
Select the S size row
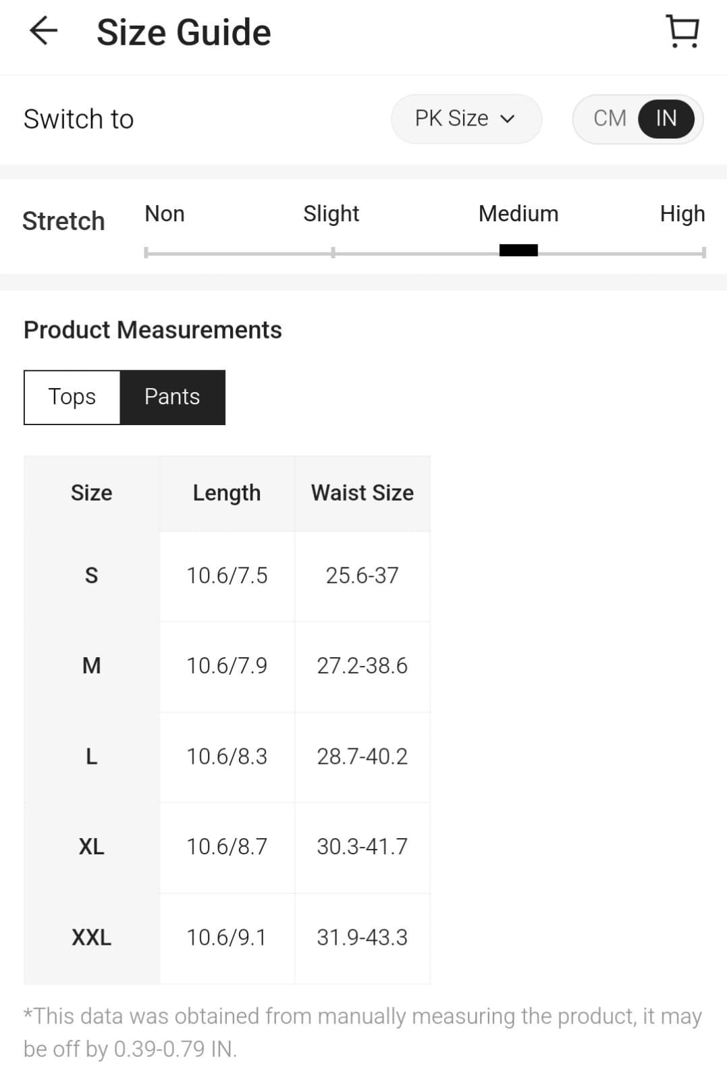coord(92,576)
